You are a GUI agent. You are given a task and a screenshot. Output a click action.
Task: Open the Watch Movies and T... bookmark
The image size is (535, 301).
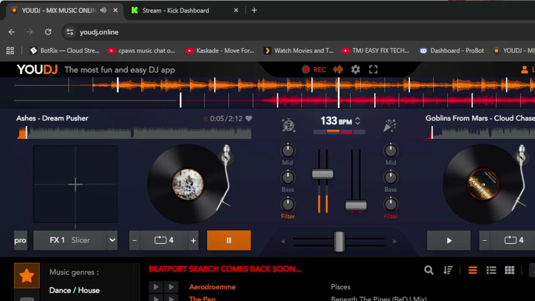click(x=299, y=51)
